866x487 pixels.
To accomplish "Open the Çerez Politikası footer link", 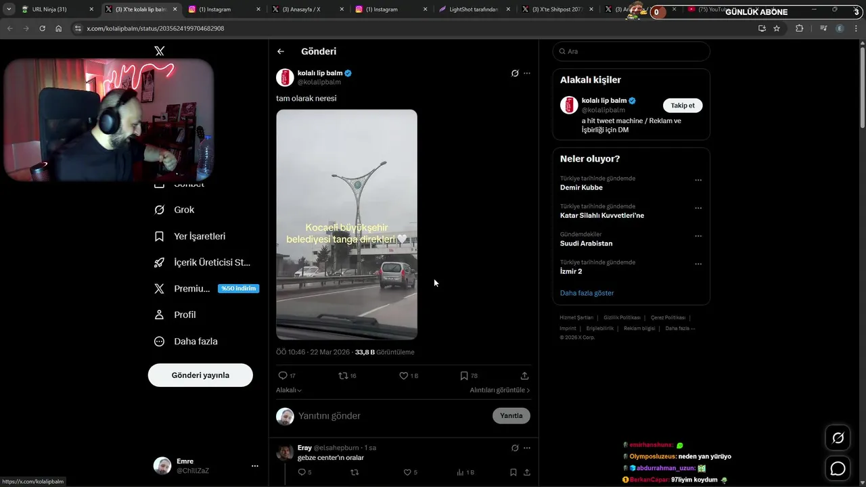I will [x=668, y=317].
